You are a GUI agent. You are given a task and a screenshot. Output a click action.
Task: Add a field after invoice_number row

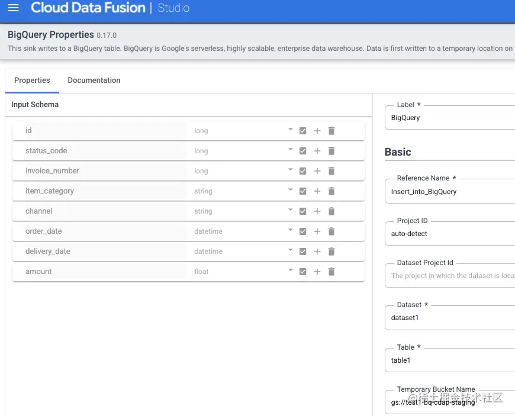coord(317,171)
